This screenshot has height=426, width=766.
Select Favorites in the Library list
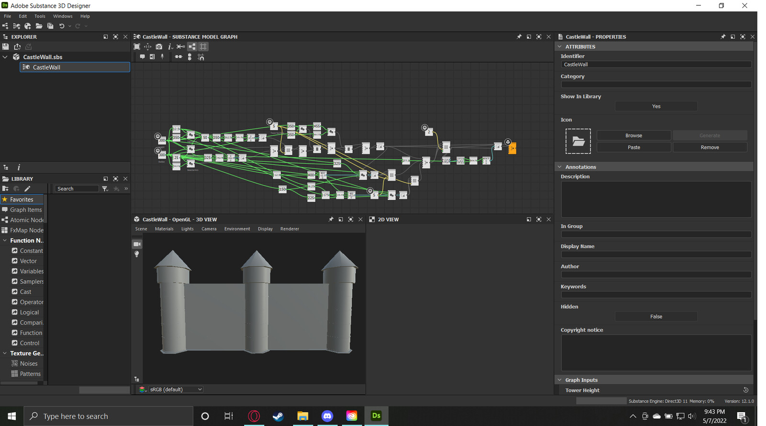click(x=22, y=199)
